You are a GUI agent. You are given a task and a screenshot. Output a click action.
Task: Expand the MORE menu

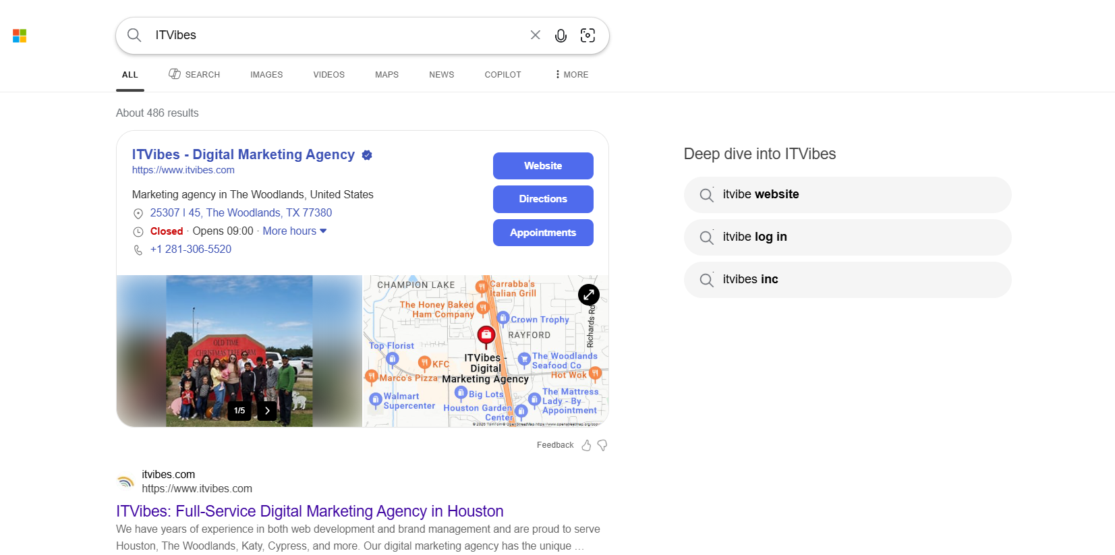click(572, 75)
